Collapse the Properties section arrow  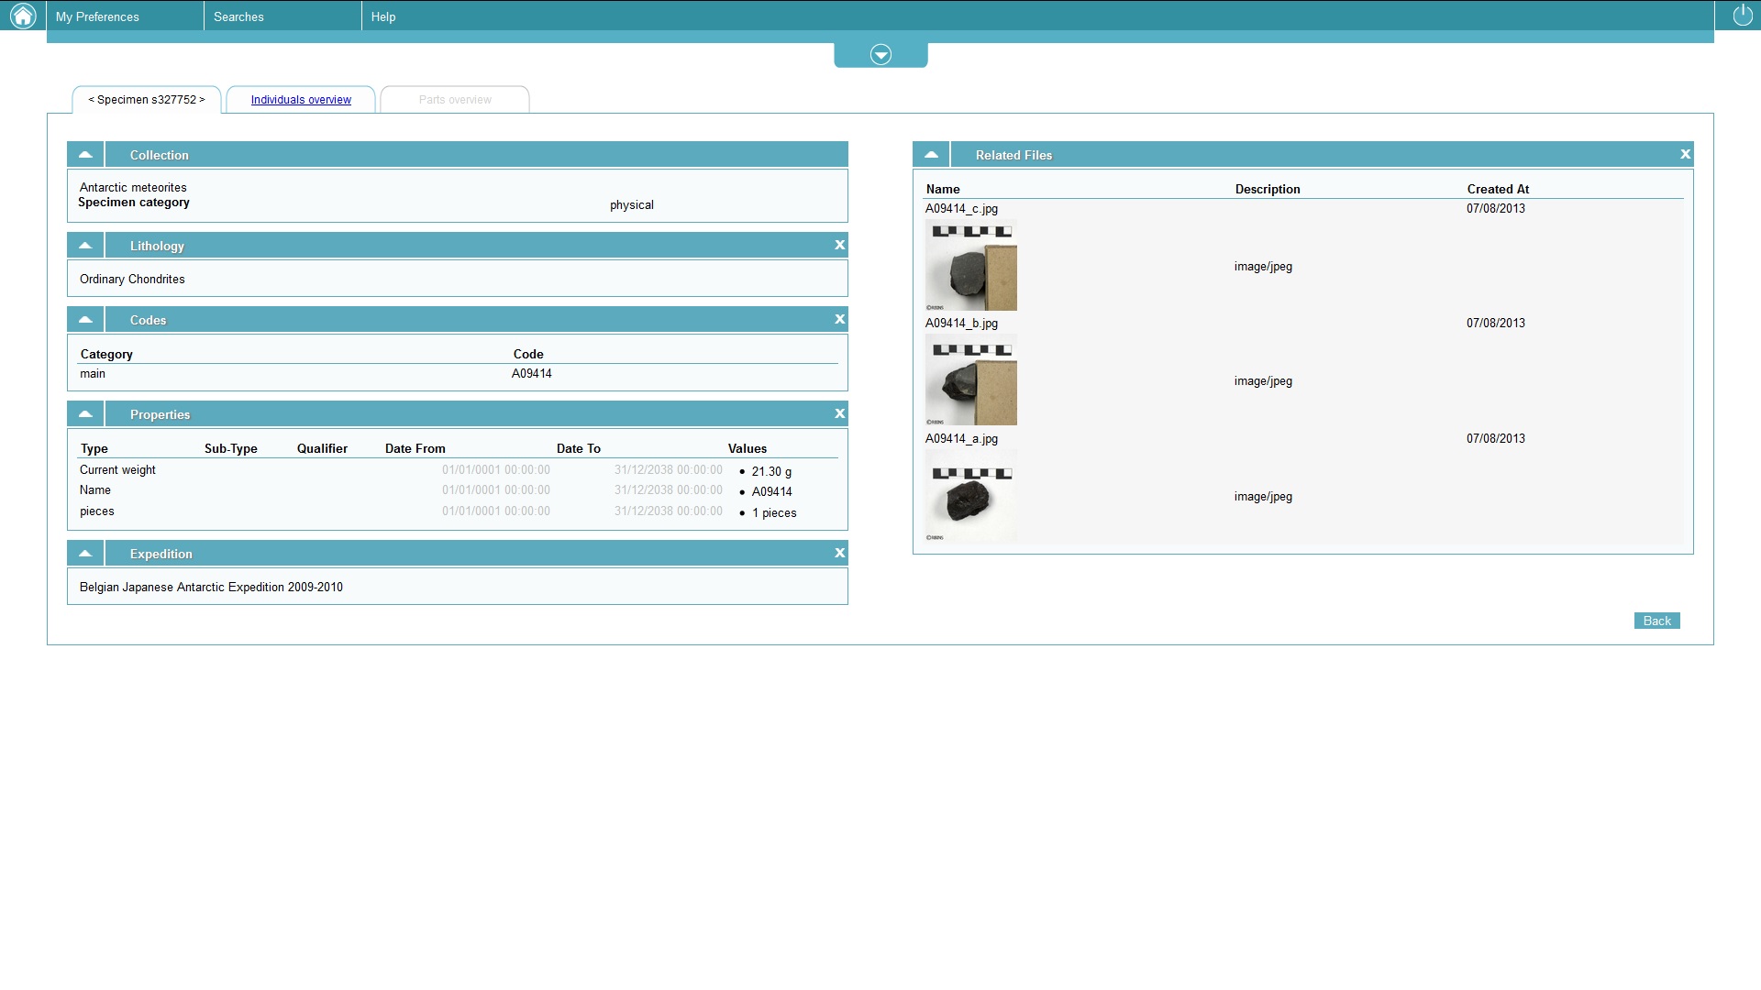click(85, 413)
